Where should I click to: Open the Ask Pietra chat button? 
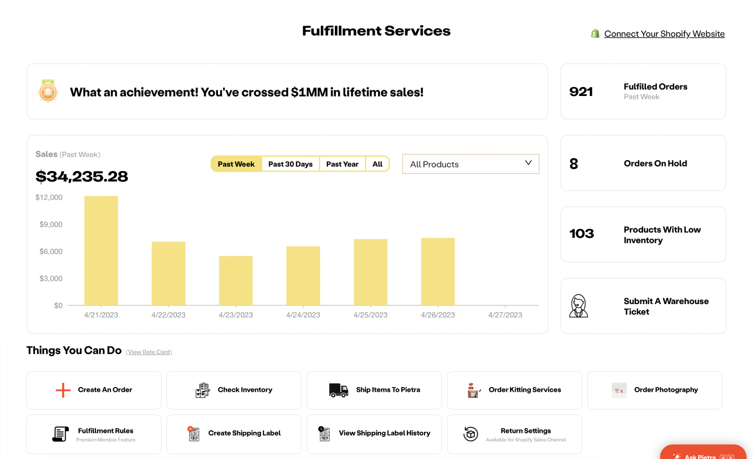[702, 454]
